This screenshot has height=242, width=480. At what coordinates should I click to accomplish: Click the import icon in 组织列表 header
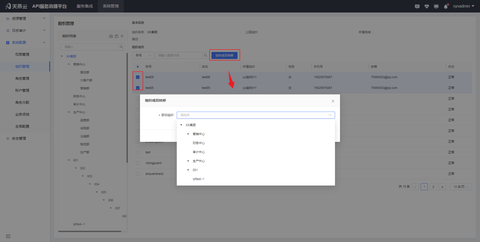tap(111, 36)
